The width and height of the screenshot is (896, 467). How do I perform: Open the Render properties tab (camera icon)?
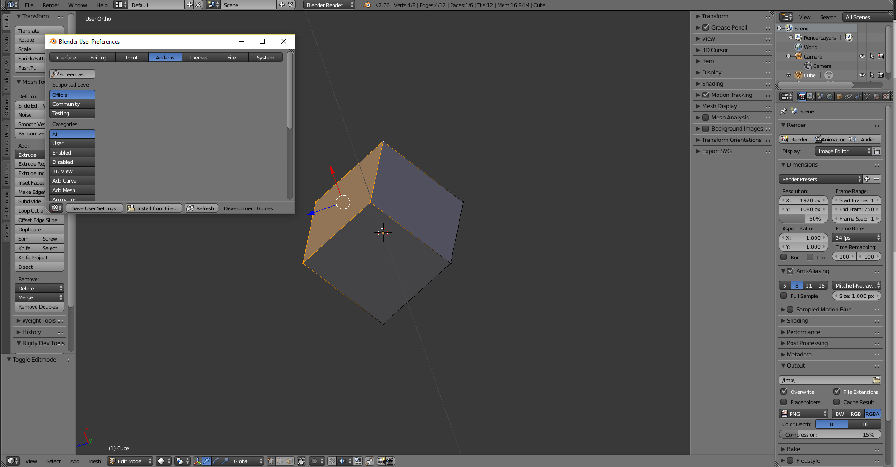(x=802, y=96)
